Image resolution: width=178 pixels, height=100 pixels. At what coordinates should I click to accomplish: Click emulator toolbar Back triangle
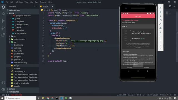click(160, 36)
